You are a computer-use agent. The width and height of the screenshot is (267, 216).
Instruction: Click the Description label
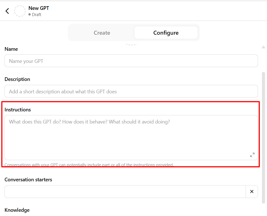click(17, 79)
